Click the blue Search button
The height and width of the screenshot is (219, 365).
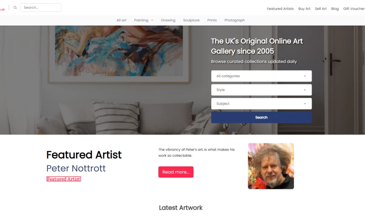261,117
